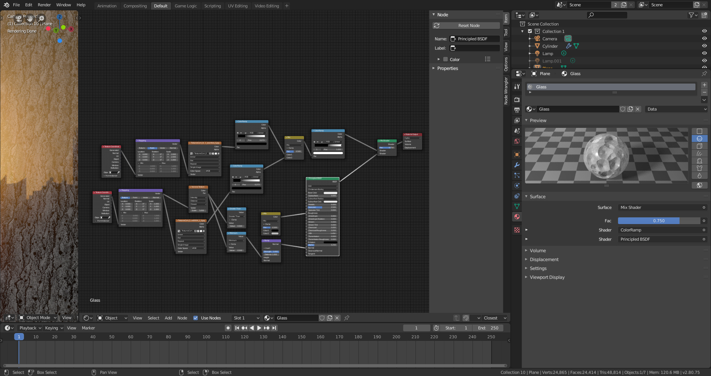Toggle fake user shield for Glass material

click(x=623, y=109)
